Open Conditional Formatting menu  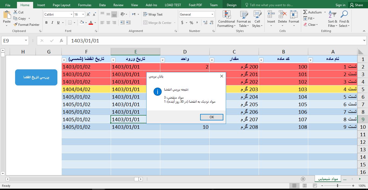(x=227, y=19)
